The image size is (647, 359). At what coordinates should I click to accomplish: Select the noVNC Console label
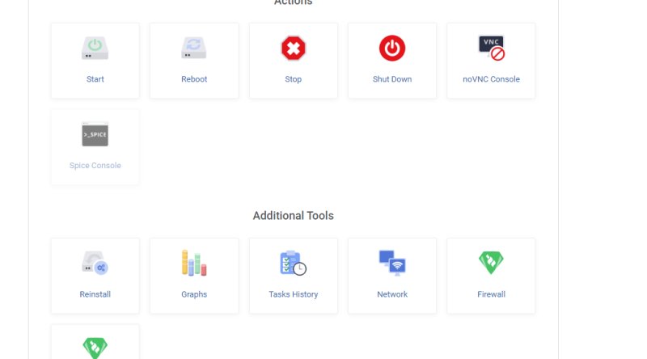(491, 79)
